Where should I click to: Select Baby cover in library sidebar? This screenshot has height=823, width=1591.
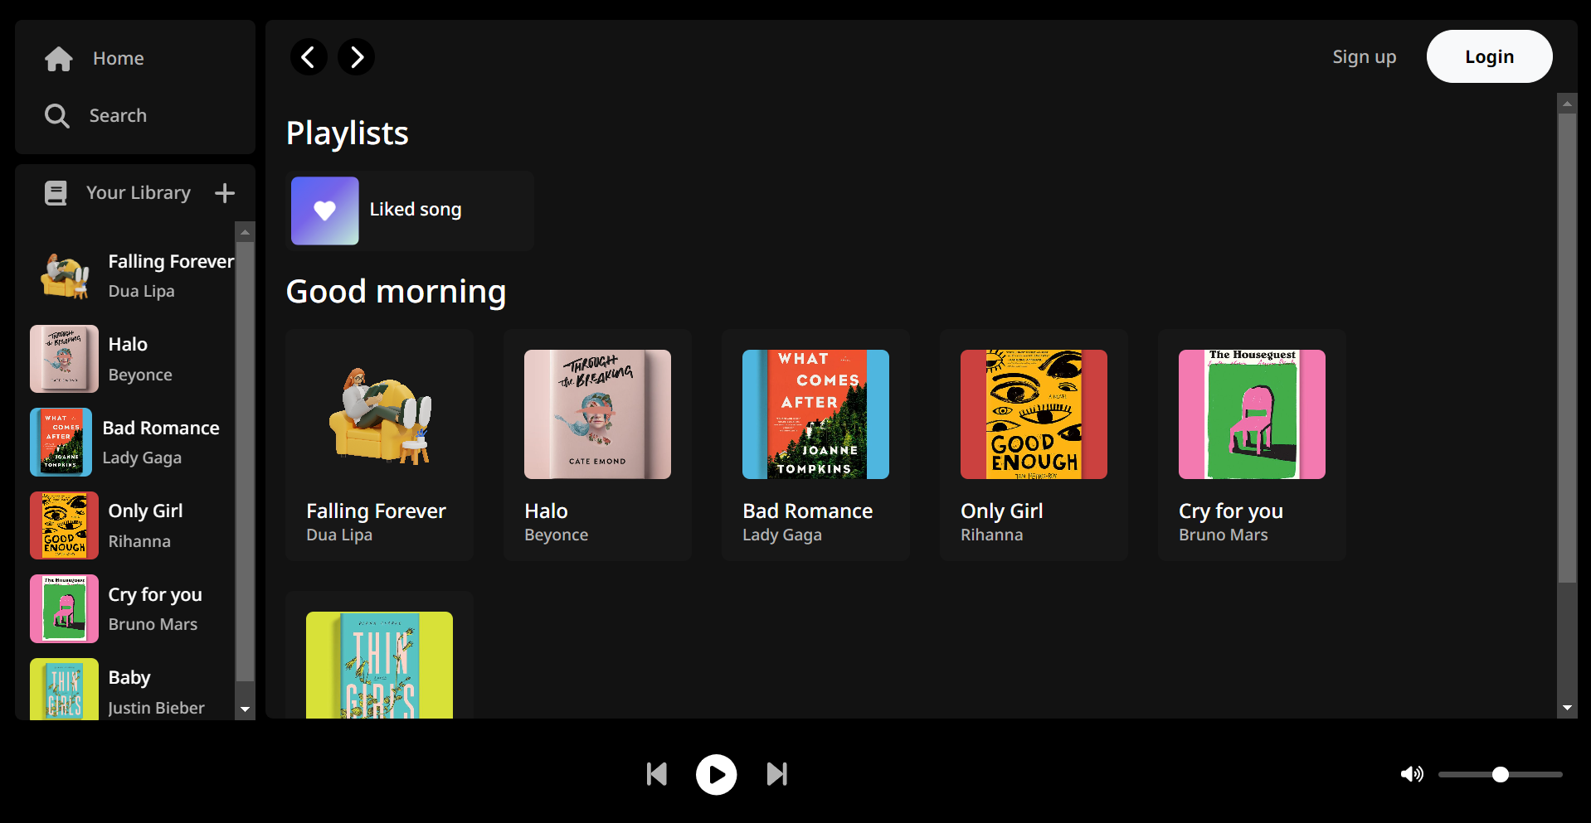(x=65, y=689)
